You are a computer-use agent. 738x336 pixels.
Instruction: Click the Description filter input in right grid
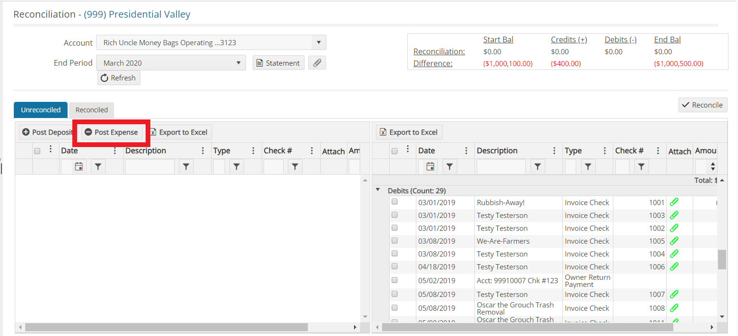point(501,167)
